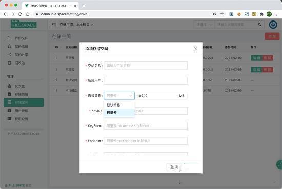Click browser back arrow
282x189 pixels.
(x=5, y=14)
